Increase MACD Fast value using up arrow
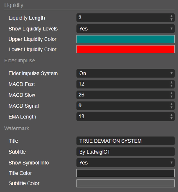Screen dimensions: 178x192 tap(171, 82)
